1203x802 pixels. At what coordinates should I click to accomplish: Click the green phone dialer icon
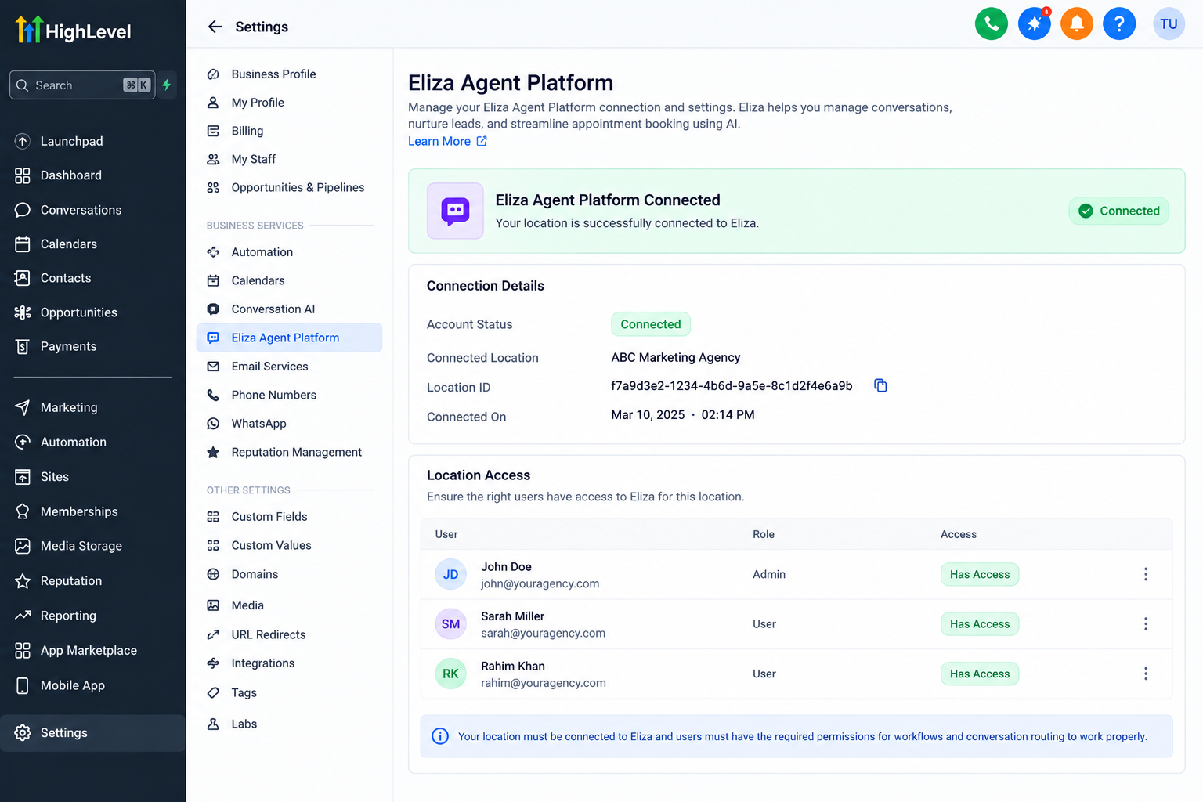tap(992, 23)
